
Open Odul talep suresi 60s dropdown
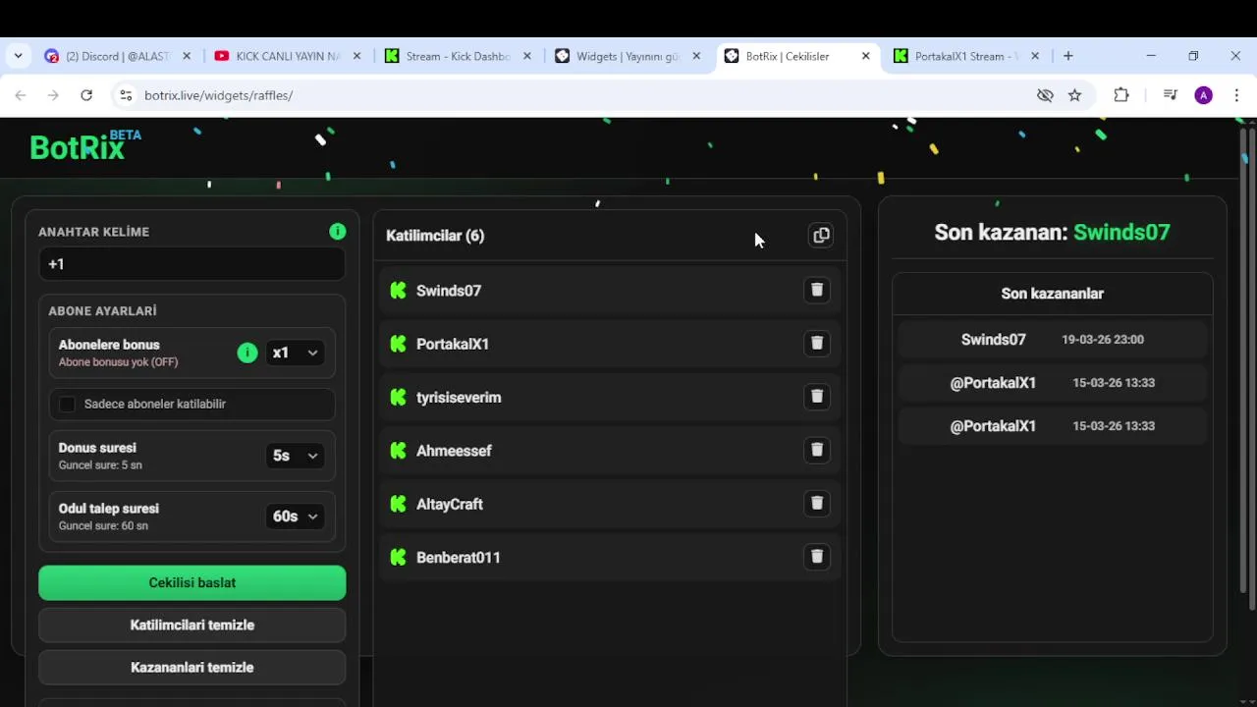[x=295, y=517]
